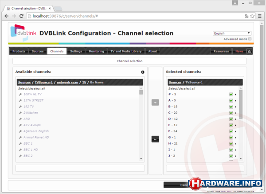
Task: Bookmark the page with star icon
Action: (x=252, y=16)
